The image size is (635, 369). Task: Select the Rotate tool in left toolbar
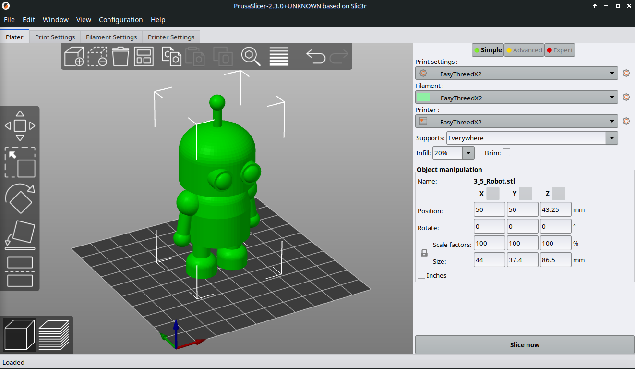(x=20, y=198)
